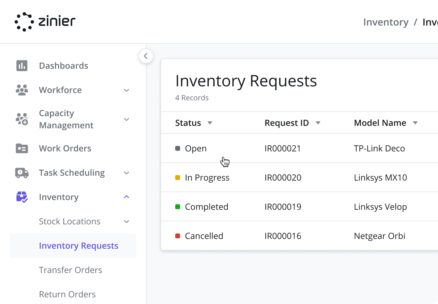Sort by the Request ID header

pyautogui.click(x=287, y=123)
